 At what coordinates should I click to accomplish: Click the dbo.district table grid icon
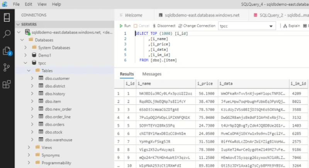(41, 86)
